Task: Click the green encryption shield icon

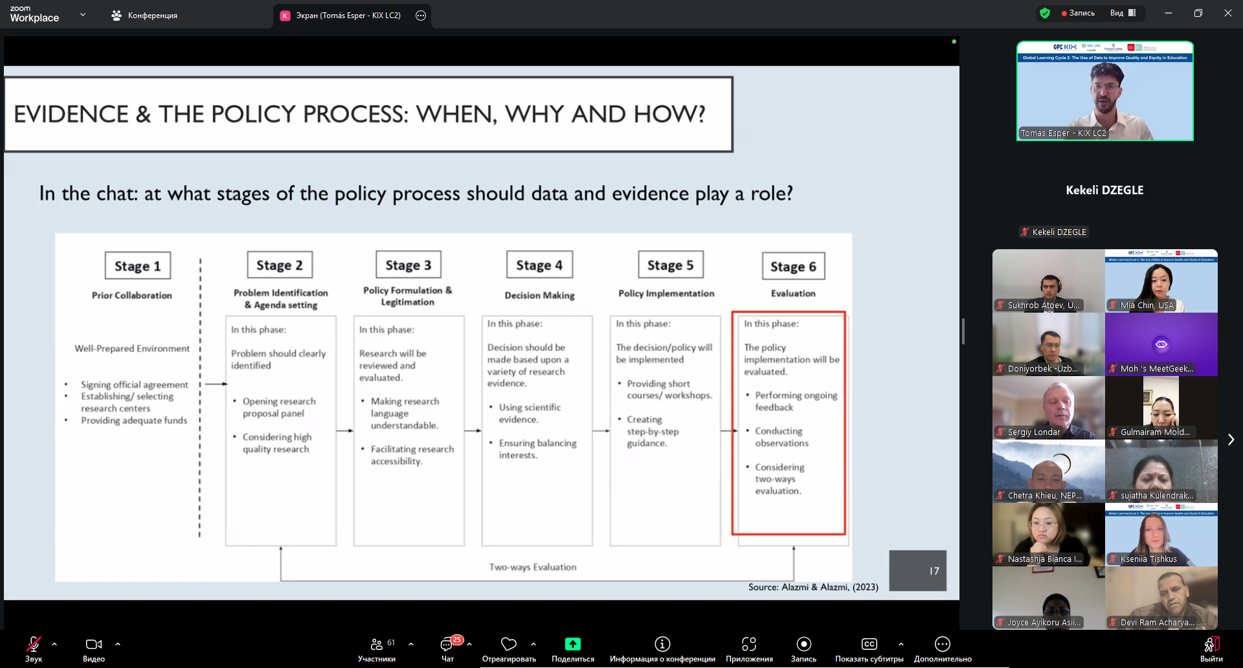Action: [x=1044, y=13]
